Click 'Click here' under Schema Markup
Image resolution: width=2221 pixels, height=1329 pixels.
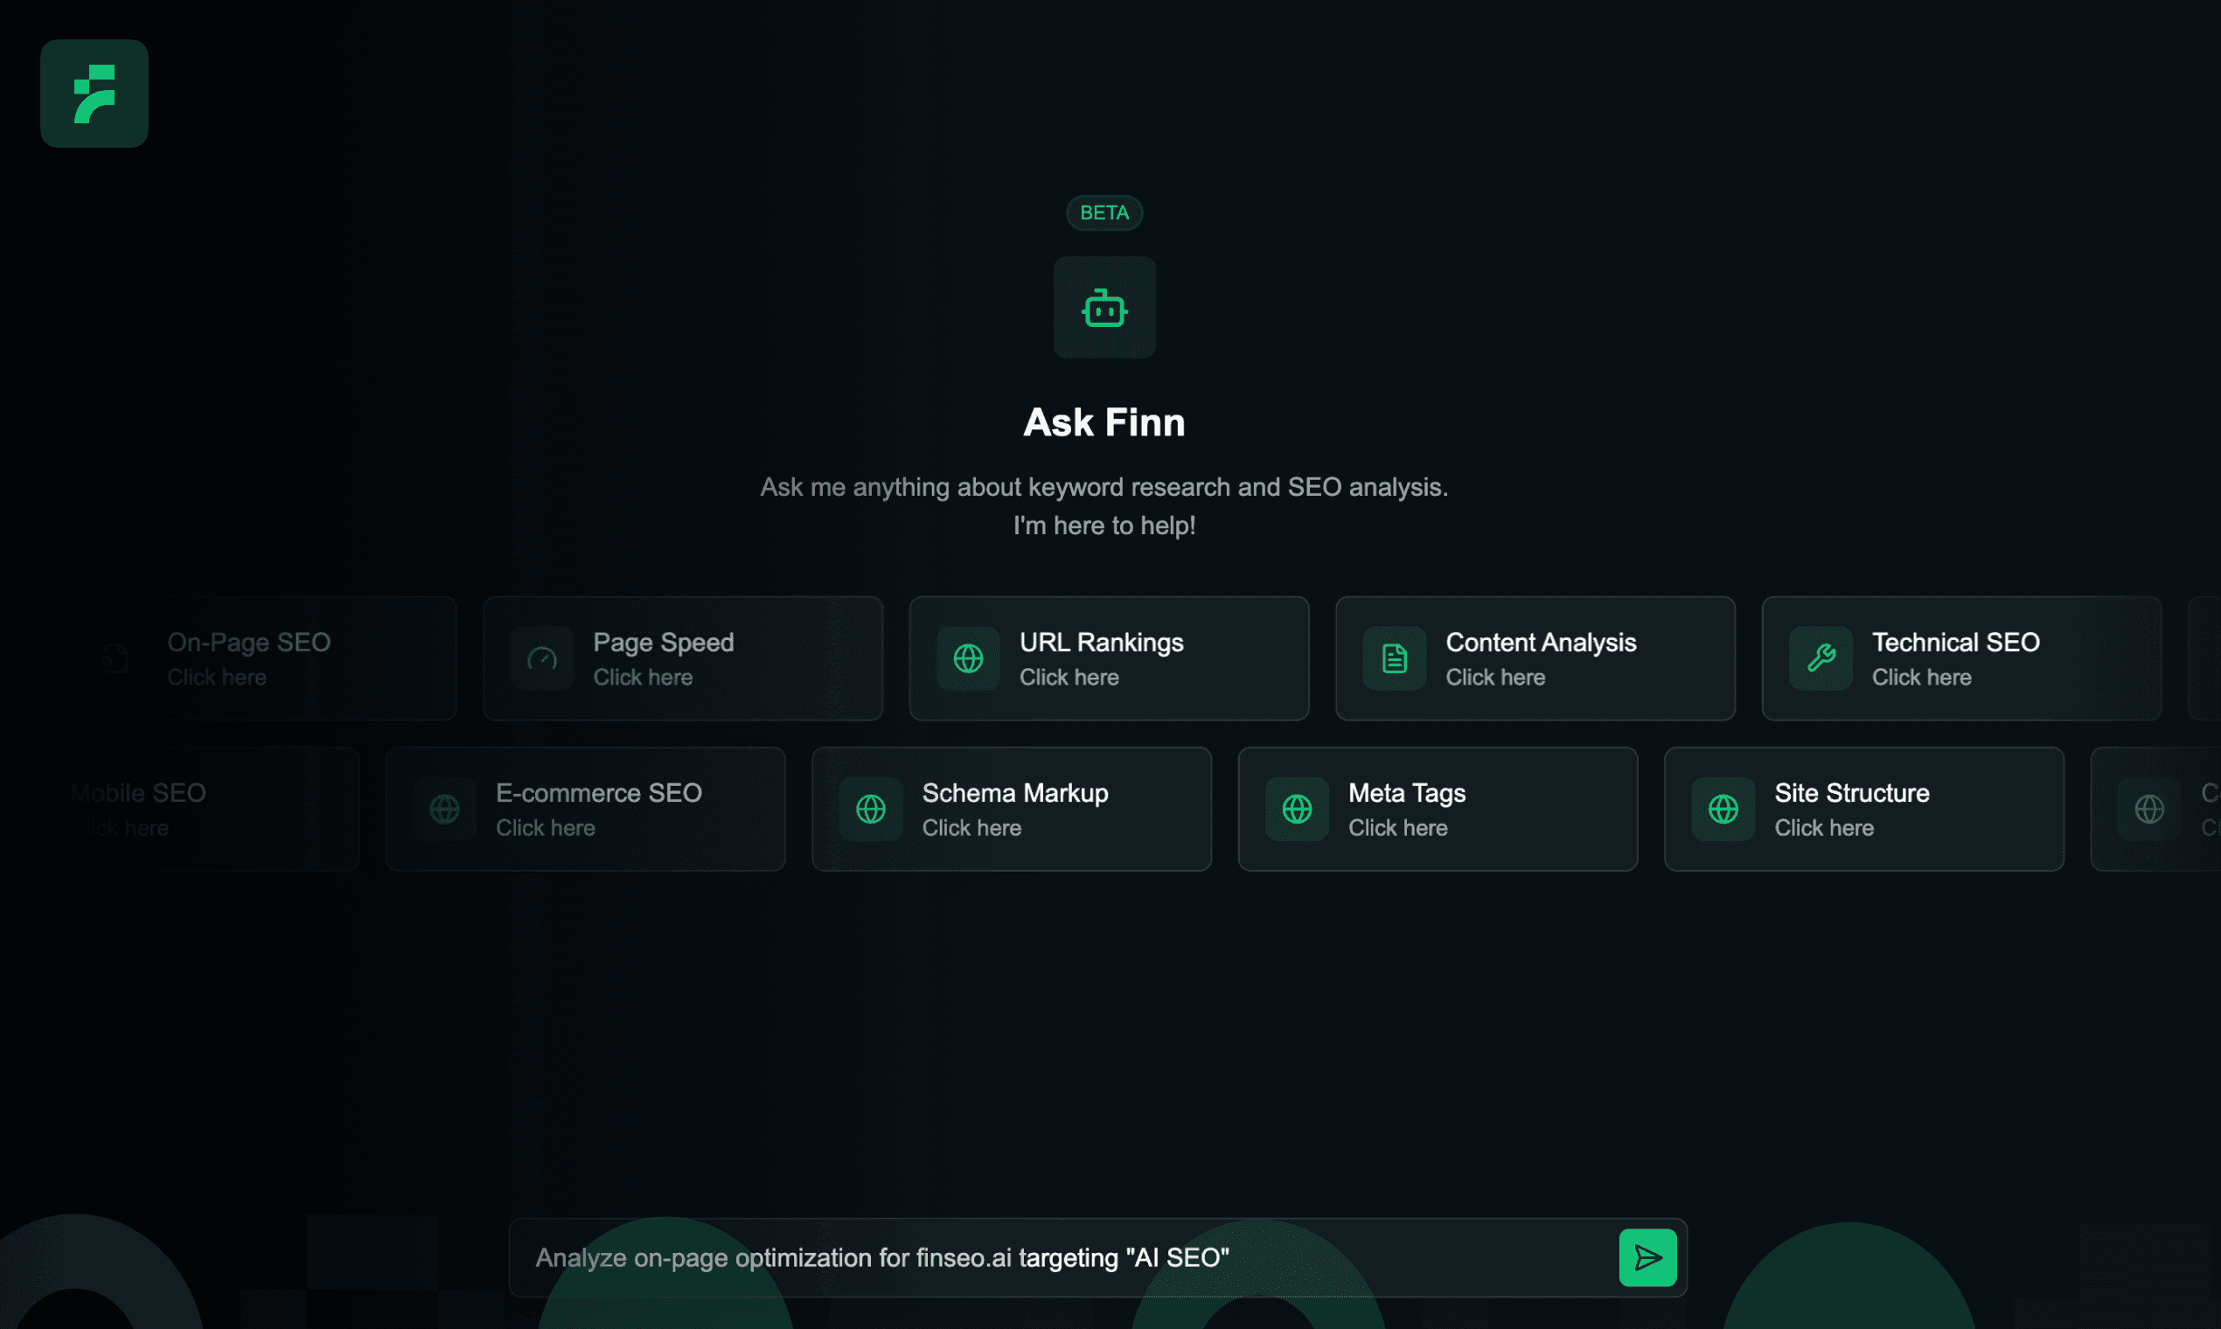coord(971,827)
